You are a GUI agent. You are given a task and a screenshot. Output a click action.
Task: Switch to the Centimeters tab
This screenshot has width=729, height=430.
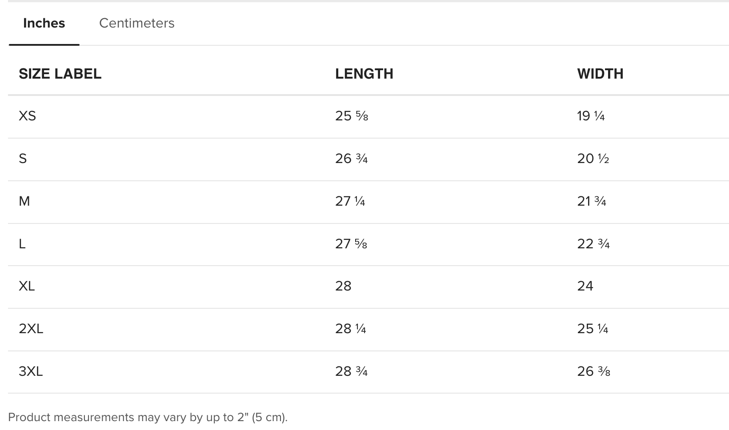click(136, 23)
